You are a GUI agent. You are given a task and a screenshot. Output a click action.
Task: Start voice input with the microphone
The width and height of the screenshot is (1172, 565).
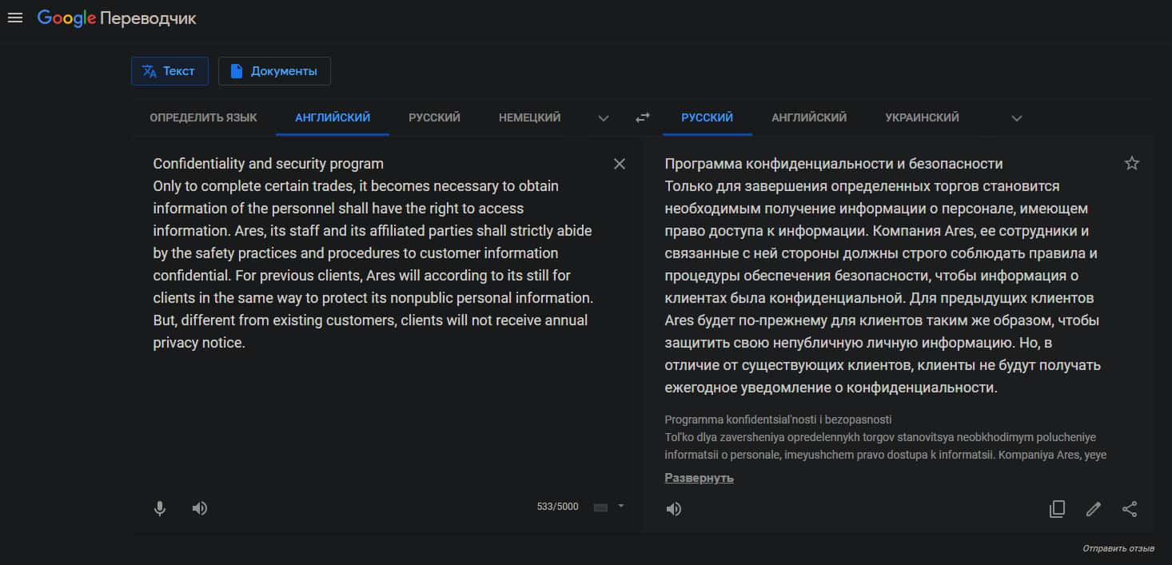tap(160, 508)
